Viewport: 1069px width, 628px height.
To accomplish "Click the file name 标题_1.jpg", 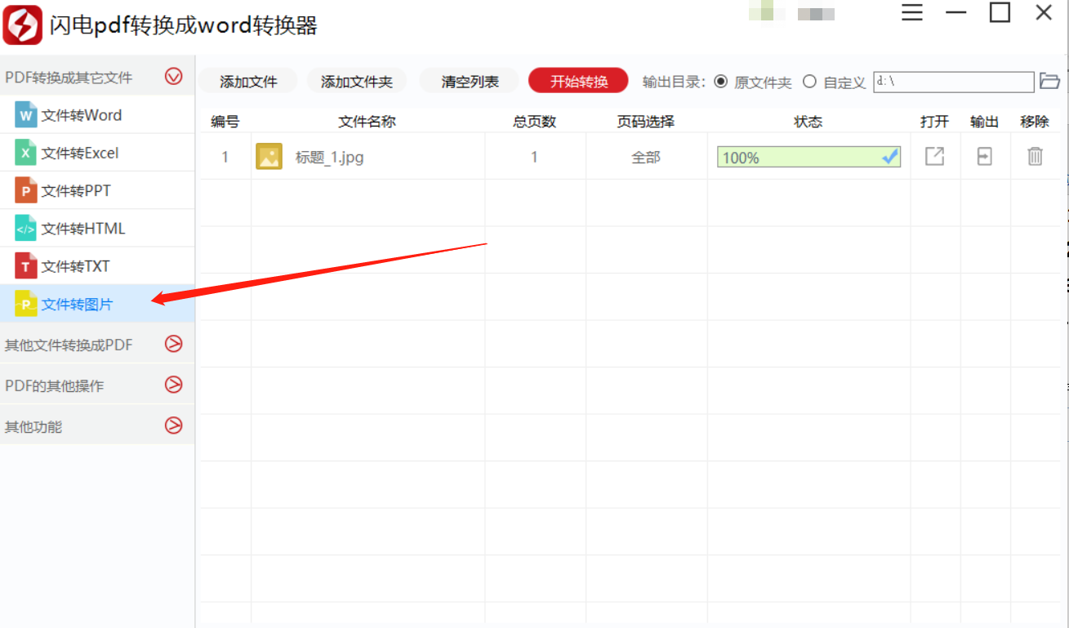I will pos(329,158).
